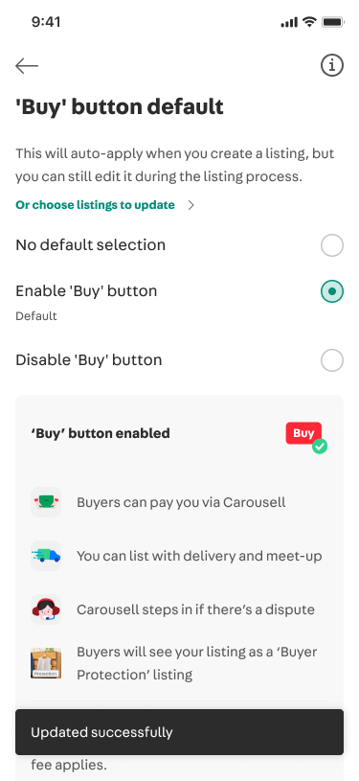Screen dimensions: 359x781
Task: Tap the red Buy badge icon
Action: coord(303,433)
